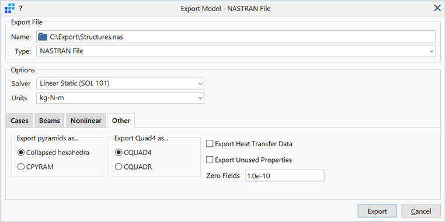Select the CQUAD4 radio option
446x222 pixels.
(x=119, y=153)
